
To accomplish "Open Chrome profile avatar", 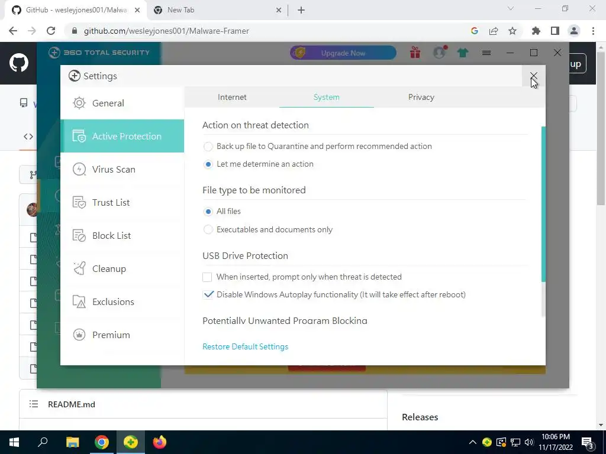I will [x=574, y=31].
